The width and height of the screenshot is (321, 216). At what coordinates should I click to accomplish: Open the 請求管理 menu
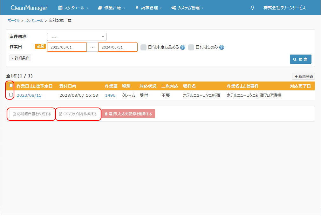(x=148, y=8)
